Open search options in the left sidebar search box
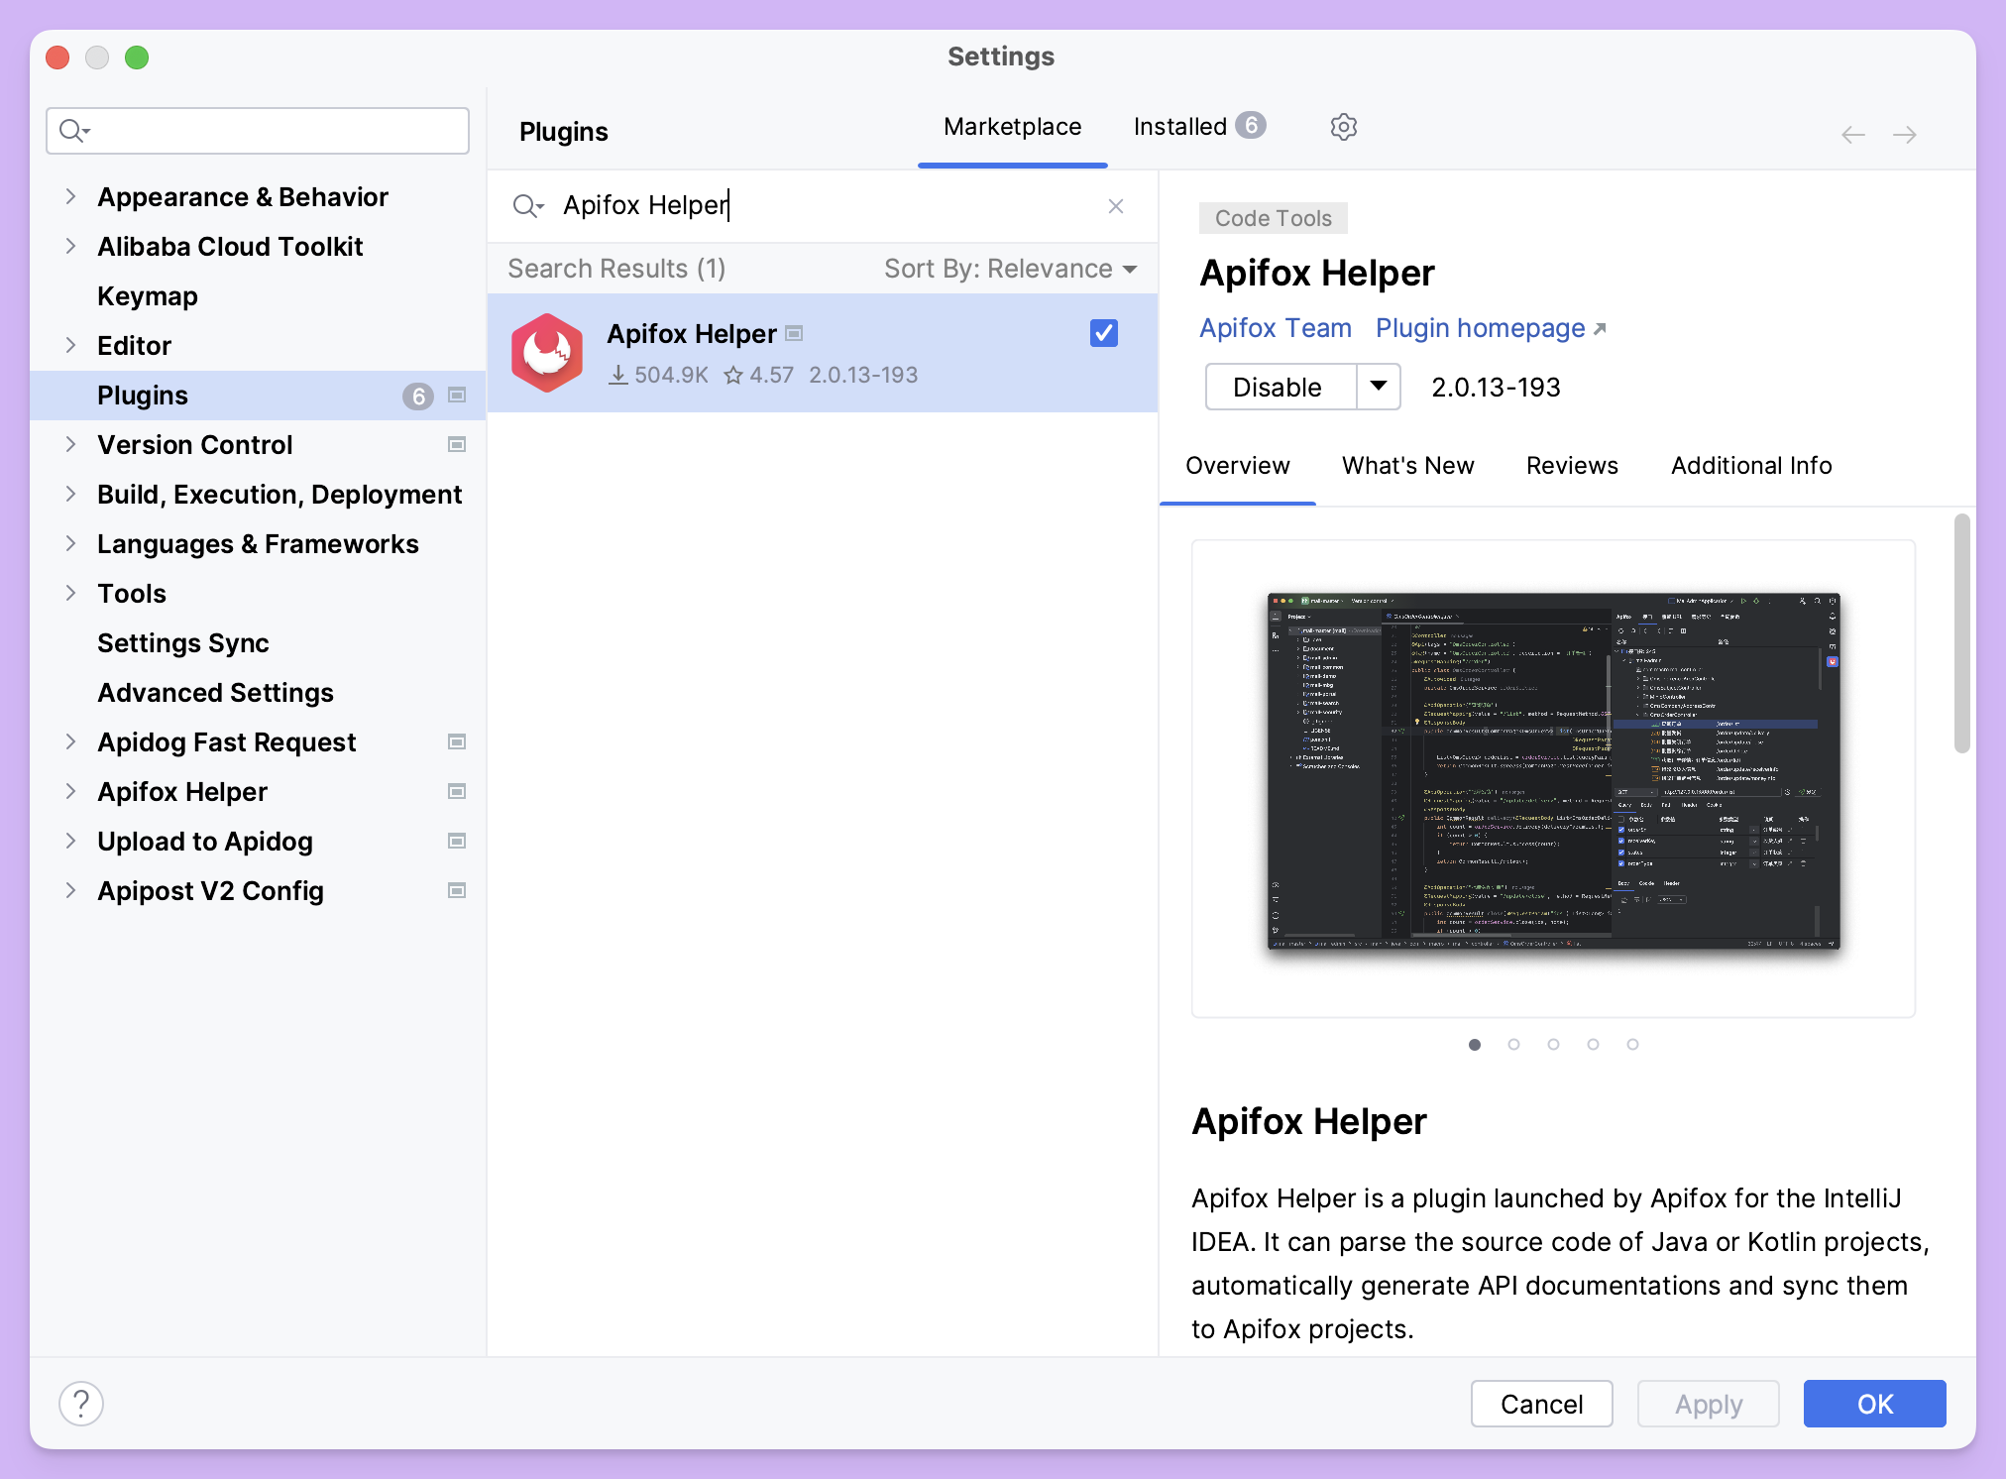 point(72,130)
